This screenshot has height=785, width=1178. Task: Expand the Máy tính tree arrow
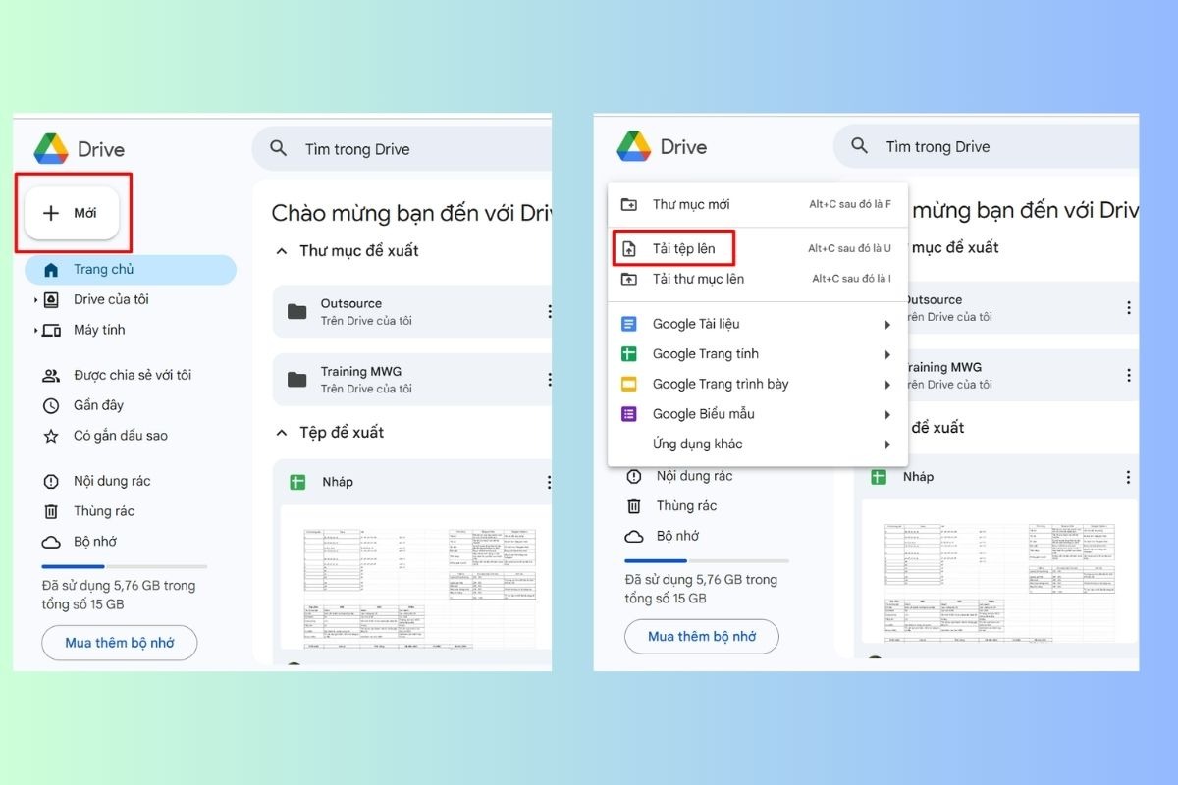coord(35,331)
